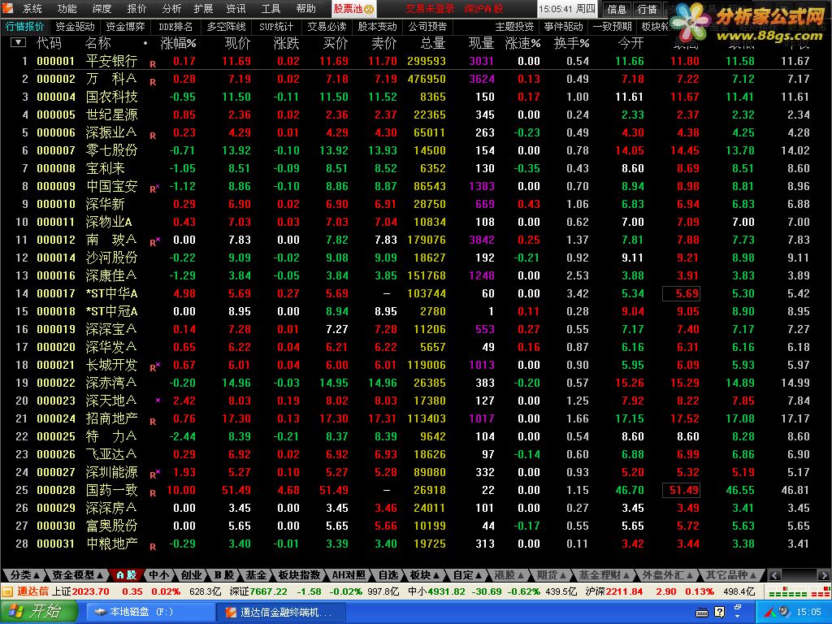Expand the 分类 category tab menu
832x624 pixels.
point(24,575)
